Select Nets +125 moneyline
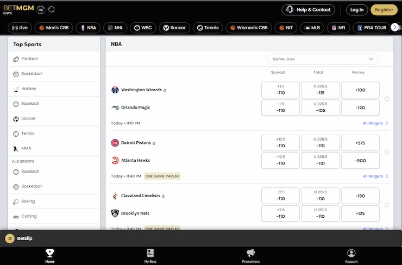The image size is (402, 265). tap(360, 213)
